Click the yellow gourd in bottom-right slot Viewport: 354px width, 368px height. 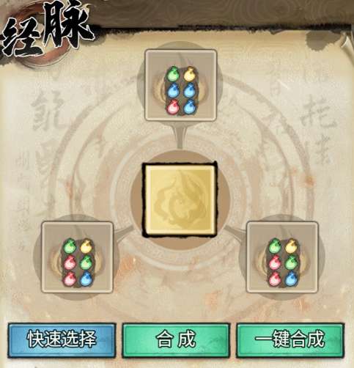point(292,246)
